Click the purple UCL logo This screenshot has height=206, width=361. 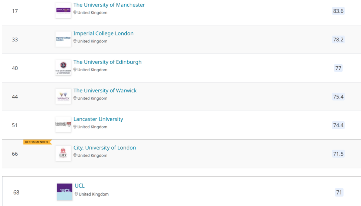tap(65, 192)
